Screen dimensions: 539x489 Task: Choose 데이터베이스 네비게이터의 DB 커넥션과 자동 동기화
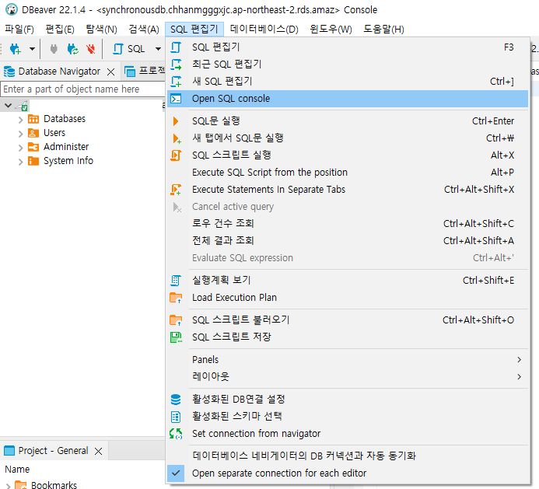[347, 456]
